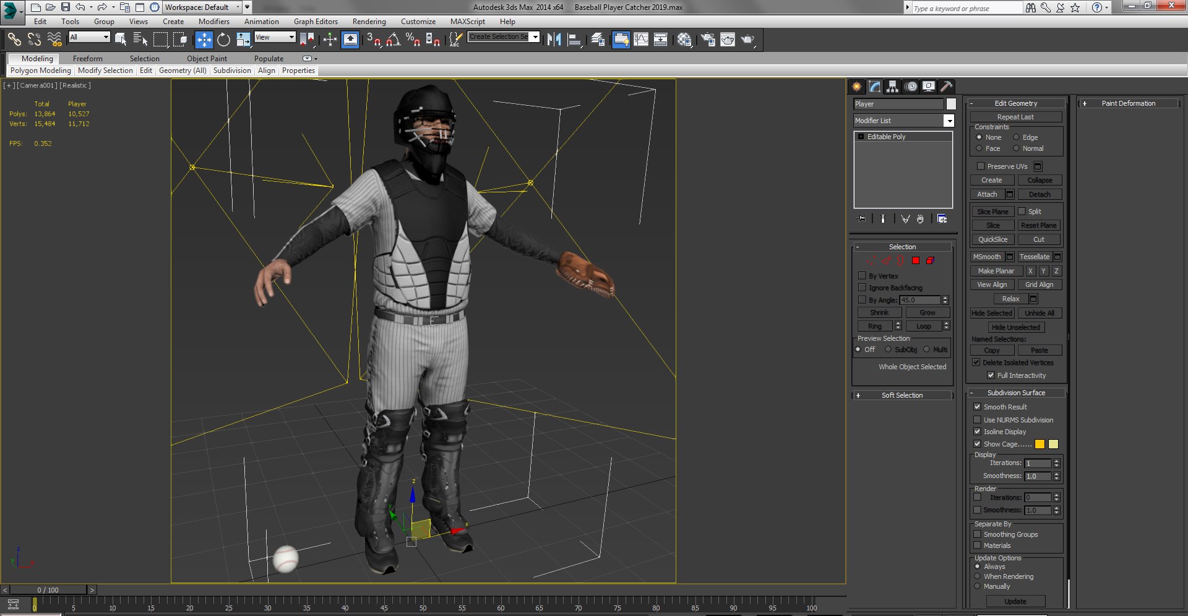The image size is (1188, 616).
Task: Click the Repeat Last button
Action: pyautogui.click(x=1015, y=117)
